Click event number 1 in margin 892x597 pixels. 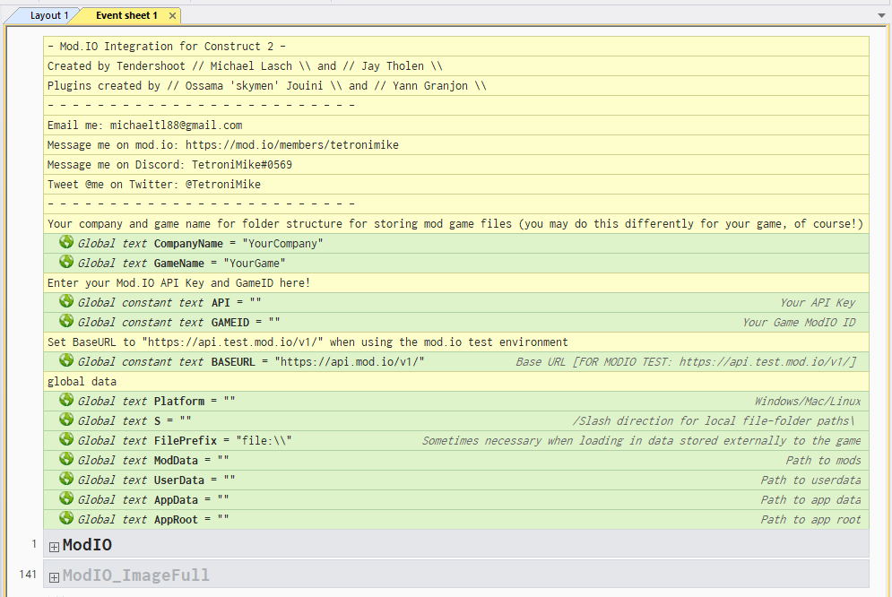point(34,544)
